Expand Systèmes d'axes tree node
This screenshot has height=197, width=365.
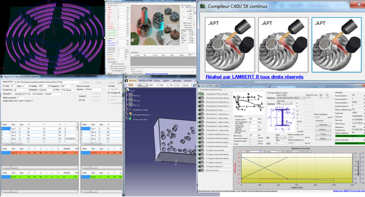pyautogui.click(x=127, y=110)
